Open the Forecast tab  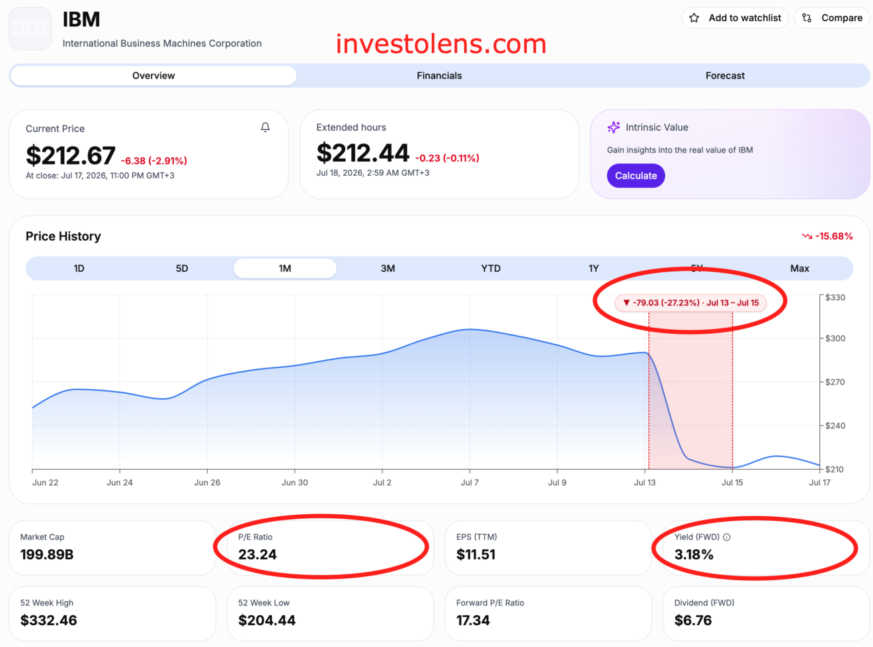pos(725,75)
